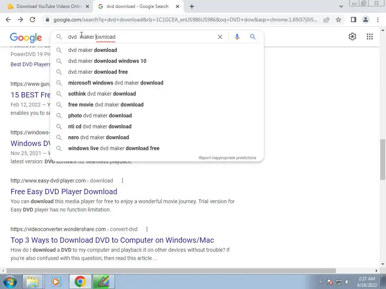Open the Google apps grid
This screenshot has height=289, width=386.
[x=369, y=37]
